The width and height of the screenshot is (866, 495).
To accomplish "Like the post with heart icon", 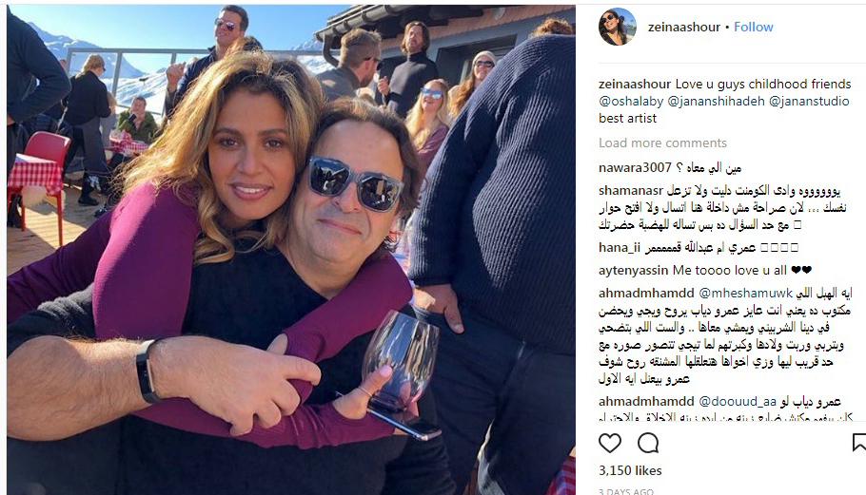I will pos(610,443).
